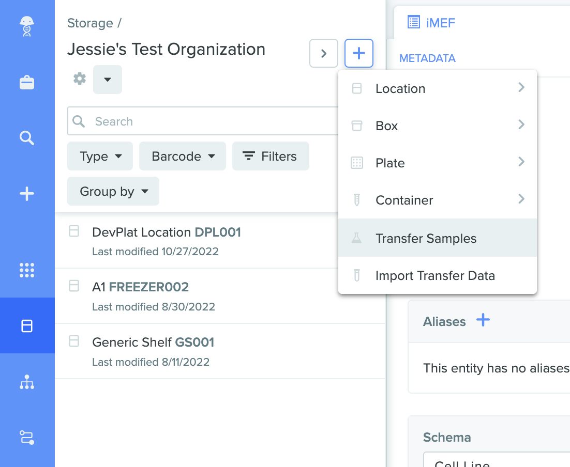This screenshot has width=570, height=467.
Task: Select Plate in the create menu
Action: pos(437,163)
